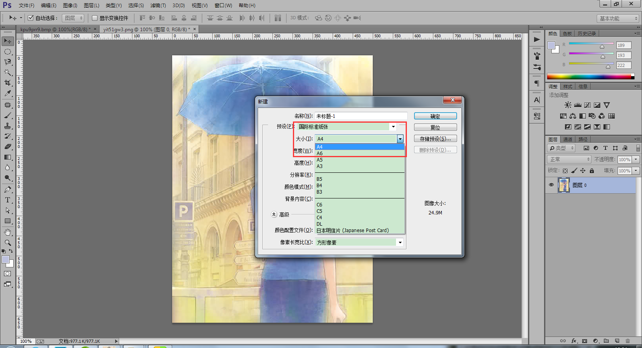Image resolution: width=642 pixels, height=348 pixels.
Task: Open the 窗口 menu
Action: point(223,5)
